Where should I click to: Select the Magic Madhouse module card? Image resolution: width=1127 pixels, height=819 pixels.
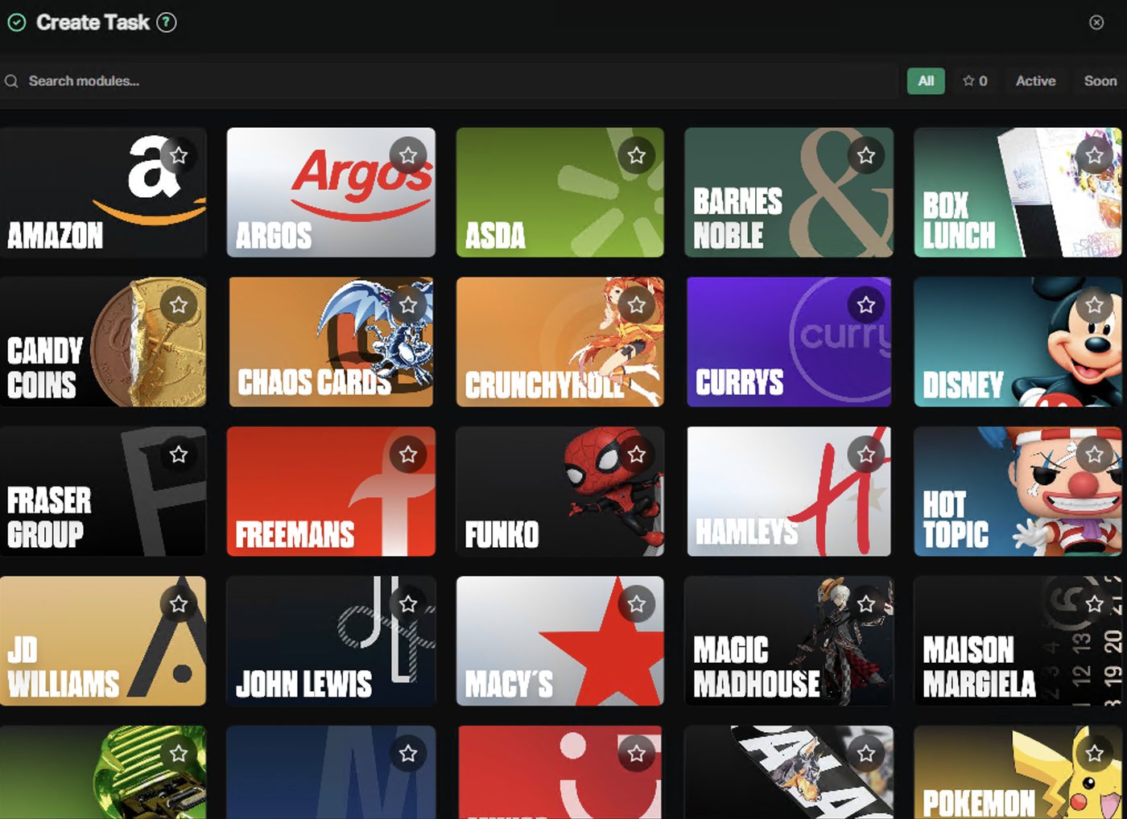pos(789,641)
